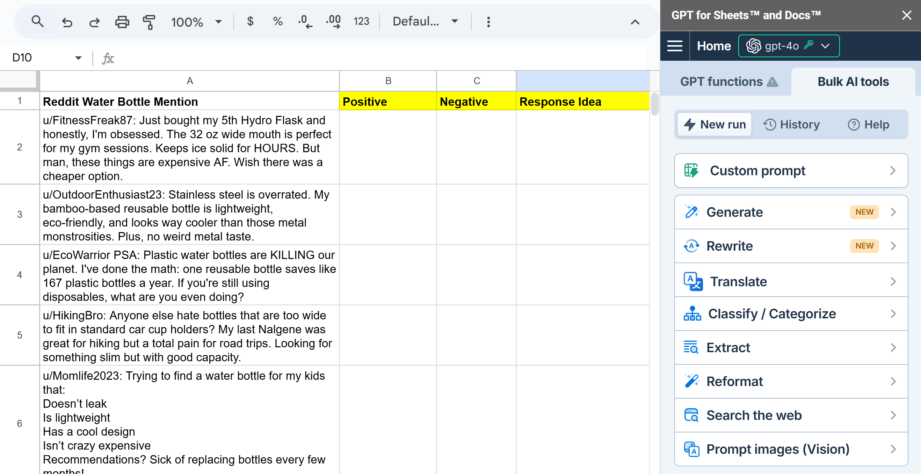Apply currency format with dollar icon
The height and width of the screenshot is (474, 921).
click(250, 21)
